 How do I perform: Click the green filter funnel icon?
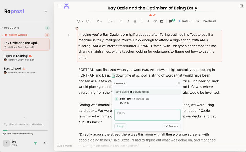35,143
